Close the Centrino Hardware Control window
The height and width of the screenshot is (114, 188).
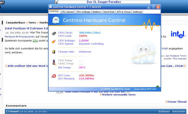[x=158, y=7]
